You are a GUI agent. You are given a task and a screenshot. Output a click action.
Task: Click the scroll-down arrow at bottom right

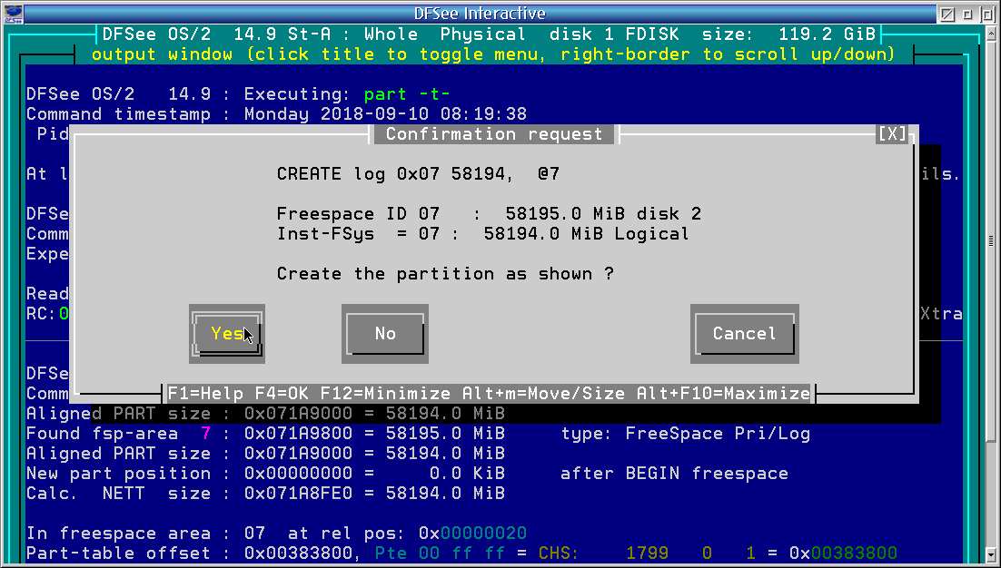click(x=991, y=554)
